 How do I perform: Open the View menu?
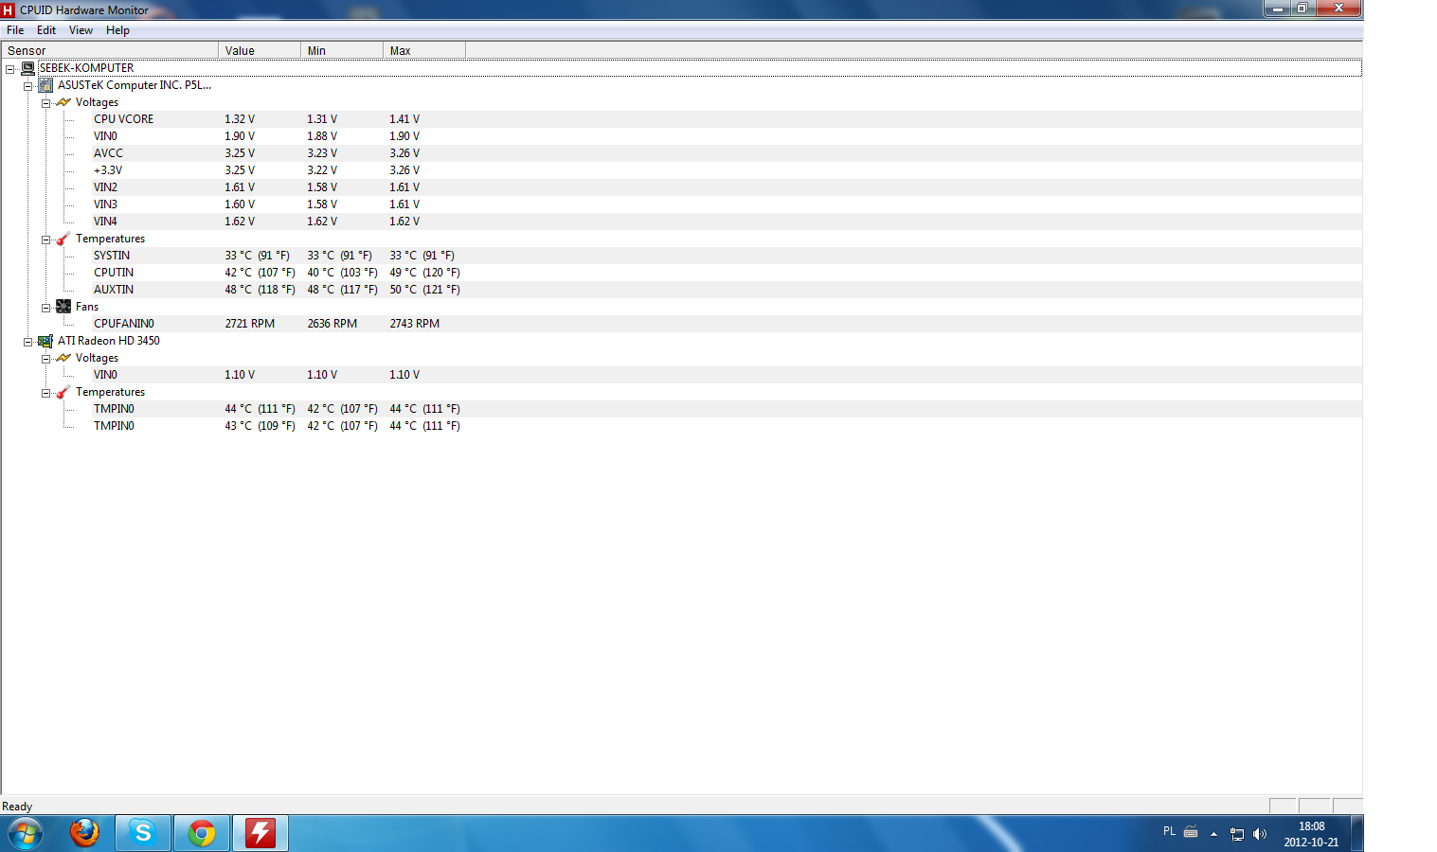click(81, 30)
